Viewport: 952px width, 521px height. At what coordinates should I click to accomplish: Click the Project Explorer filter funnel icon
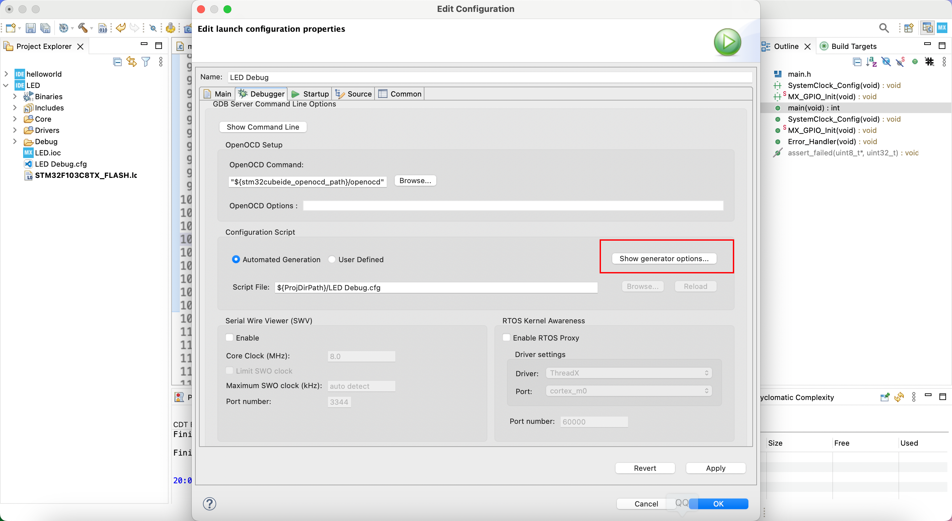[146, 62]
